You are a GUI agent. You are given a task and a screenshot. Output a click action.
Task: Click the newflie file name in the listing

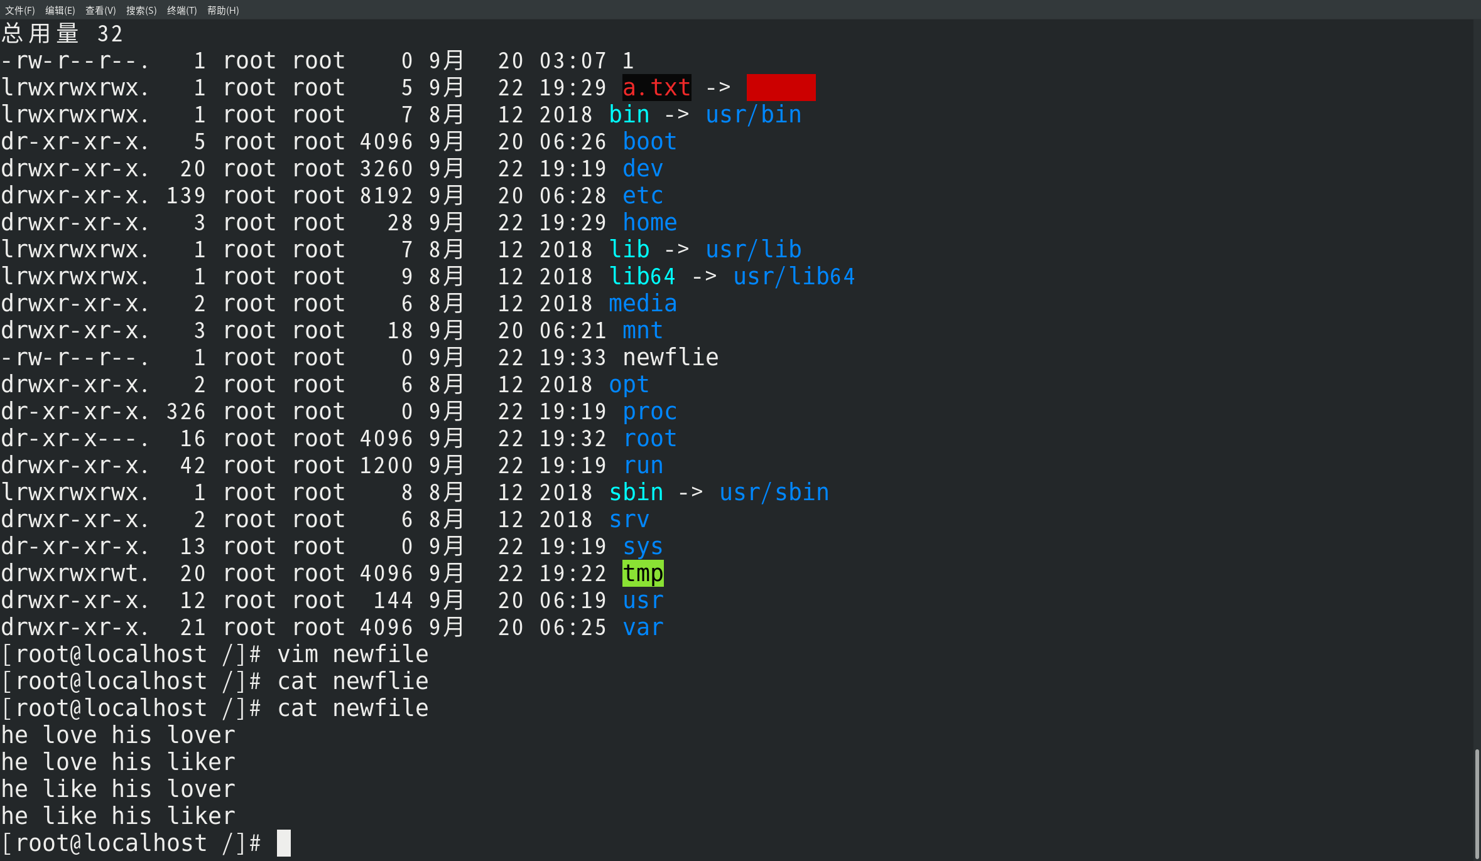click(670, 357)
